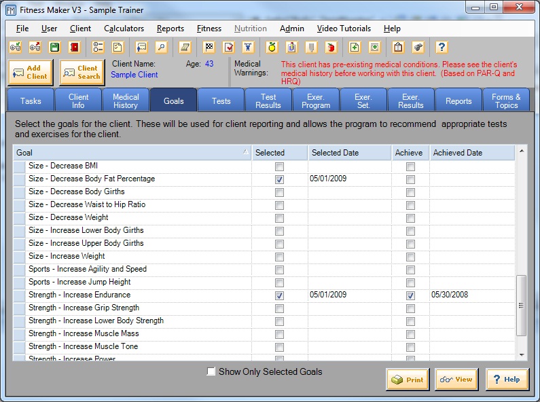Screen dimensions: 540x402
Task: Click the login key icon with green arrow
Action: (16, 47)
